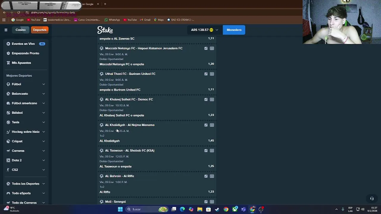
Task: Click odds 1,45 for AL Khalidiyah
Action: tap(211, 141)
